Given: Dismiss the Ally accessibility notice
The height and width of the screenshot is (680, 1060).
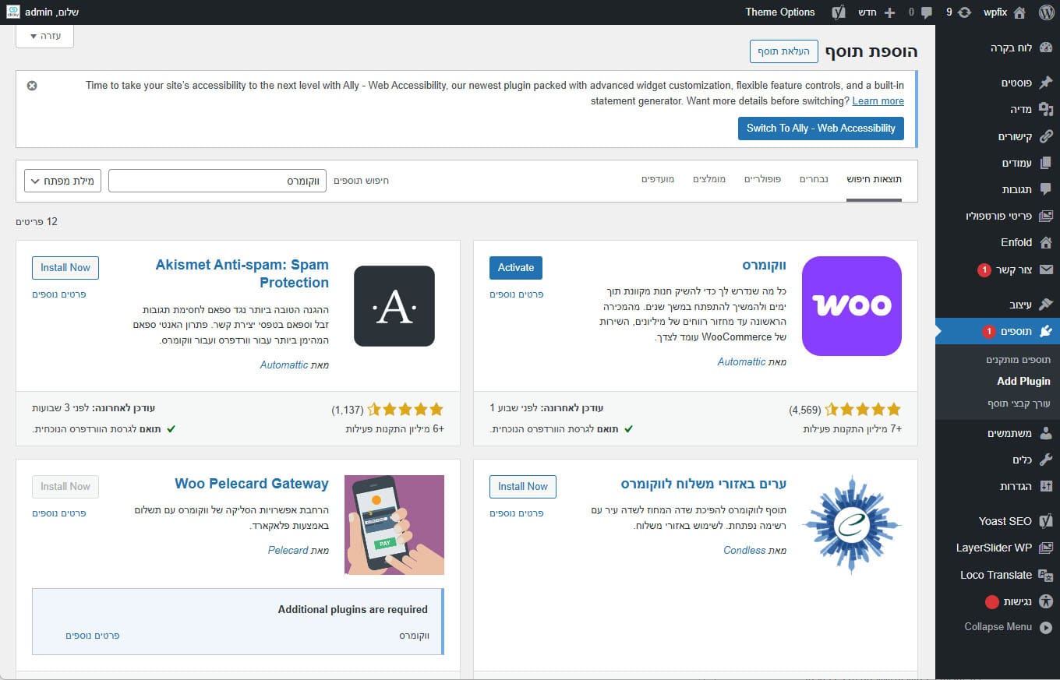Looking at the screenshot, I should pos(32,86).
